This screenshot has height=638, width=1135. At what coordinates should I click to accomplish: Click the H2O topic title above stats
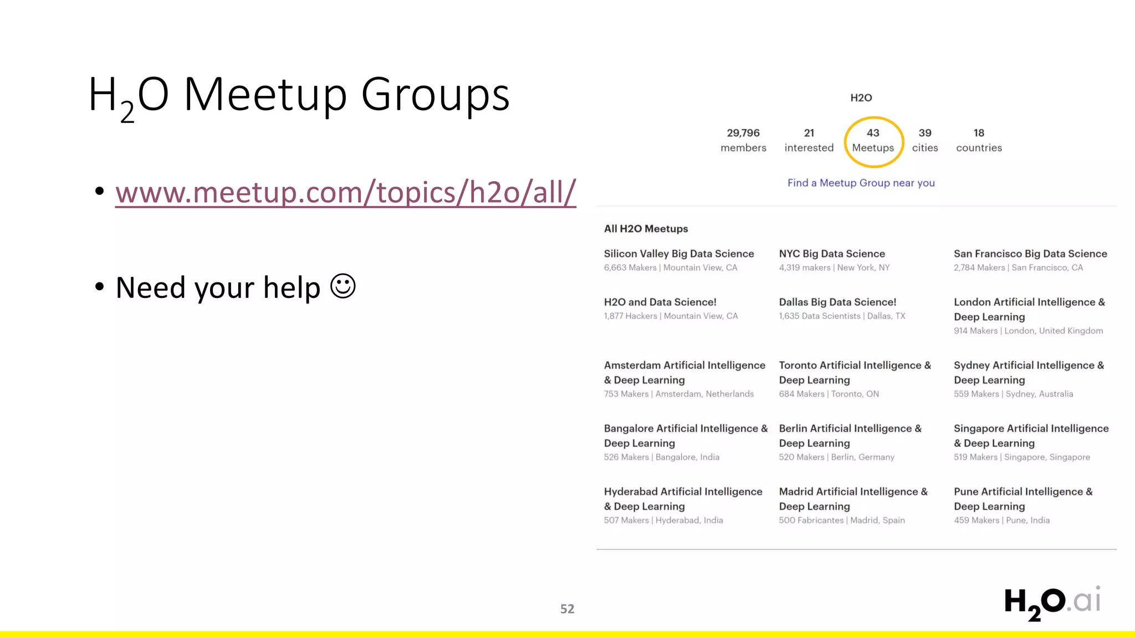pyautogui.click(x=861, y=97)
